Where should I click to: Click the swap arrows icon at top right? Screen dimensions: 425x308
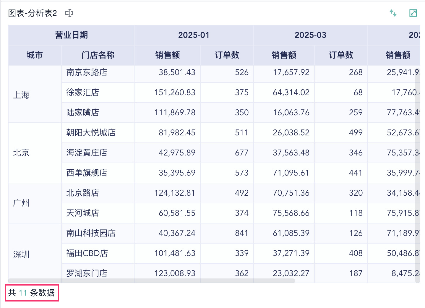[x=393, y=13]
